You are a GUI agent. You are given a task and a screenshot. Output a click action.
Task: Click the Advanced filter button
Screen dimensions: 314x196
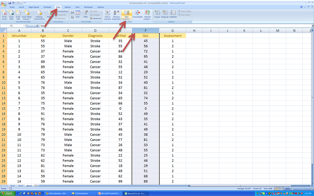(x=95, y=19)
